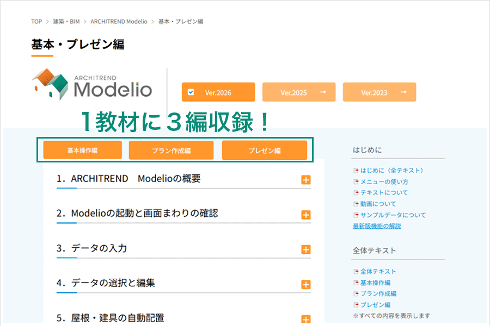
Task: Click the document icon beside サンプルデータについて
Action: [x=356, y=215]
